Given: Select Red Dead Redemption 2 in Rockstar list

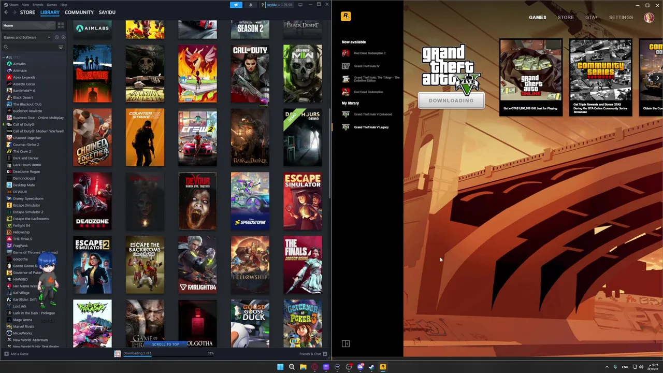Looking at the screenshot, I should click(x=370, y=53).
